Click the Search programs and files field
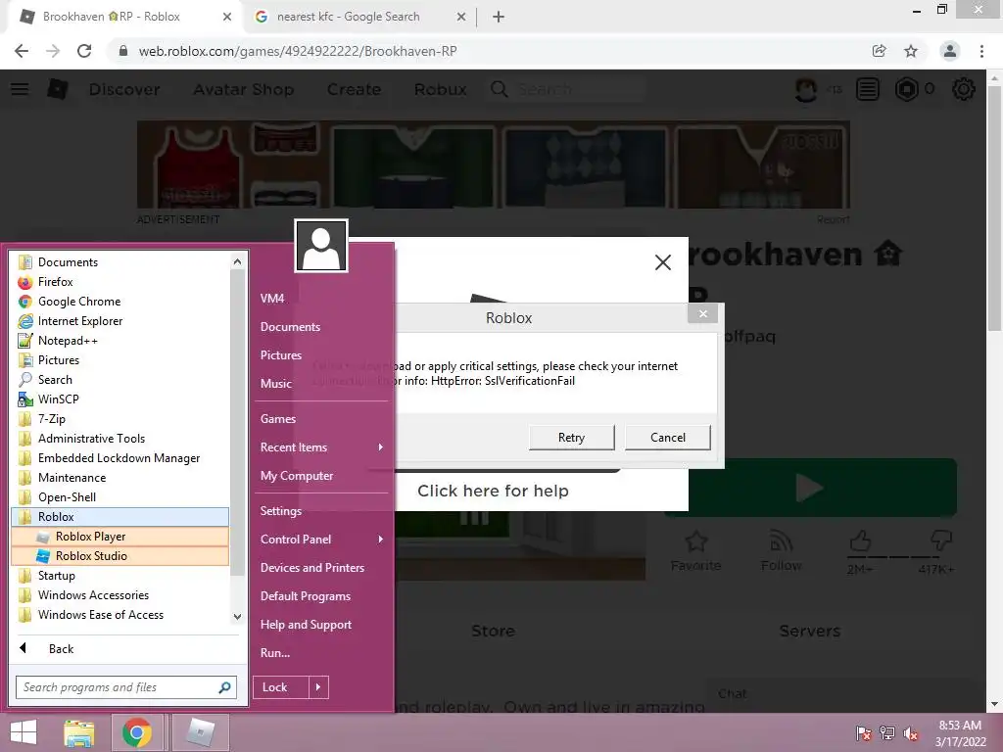1003x752 pixels. click(x=126, y=687)
